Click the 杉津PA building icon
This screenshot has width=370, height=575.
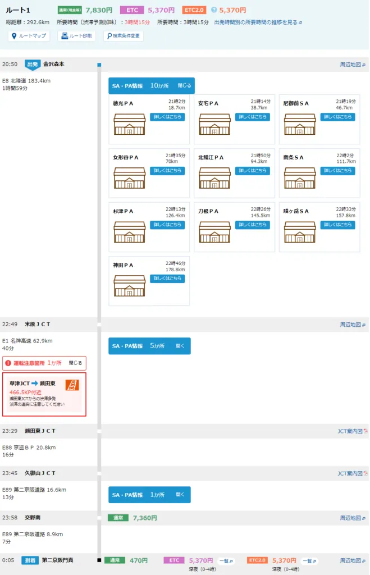click(x=130, y=232)
